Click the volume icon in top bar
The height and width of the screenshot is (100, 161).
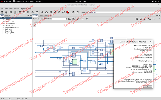[x=153, y=1]
